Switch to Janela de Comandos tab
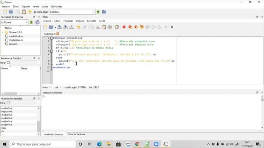 tap(54, 134)
